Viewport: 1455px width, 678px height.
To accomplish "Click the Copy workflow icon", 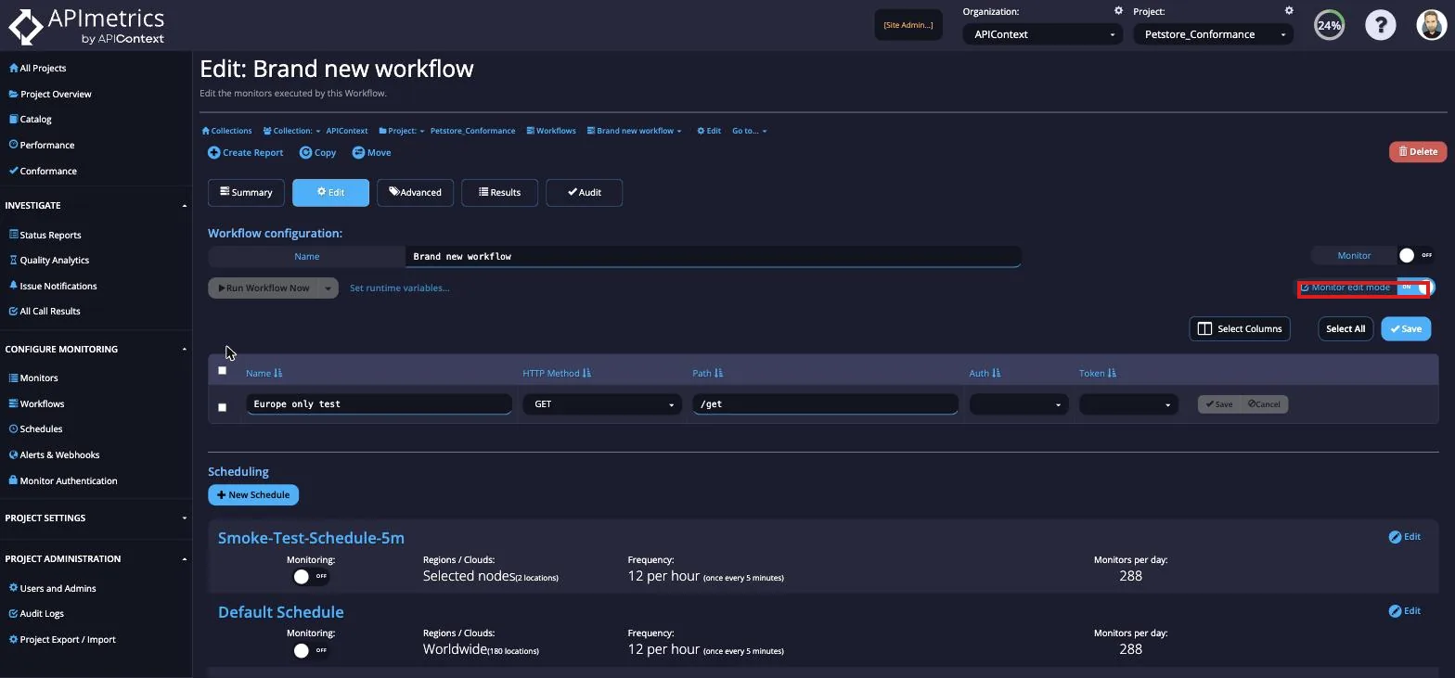I will [305, 152].
